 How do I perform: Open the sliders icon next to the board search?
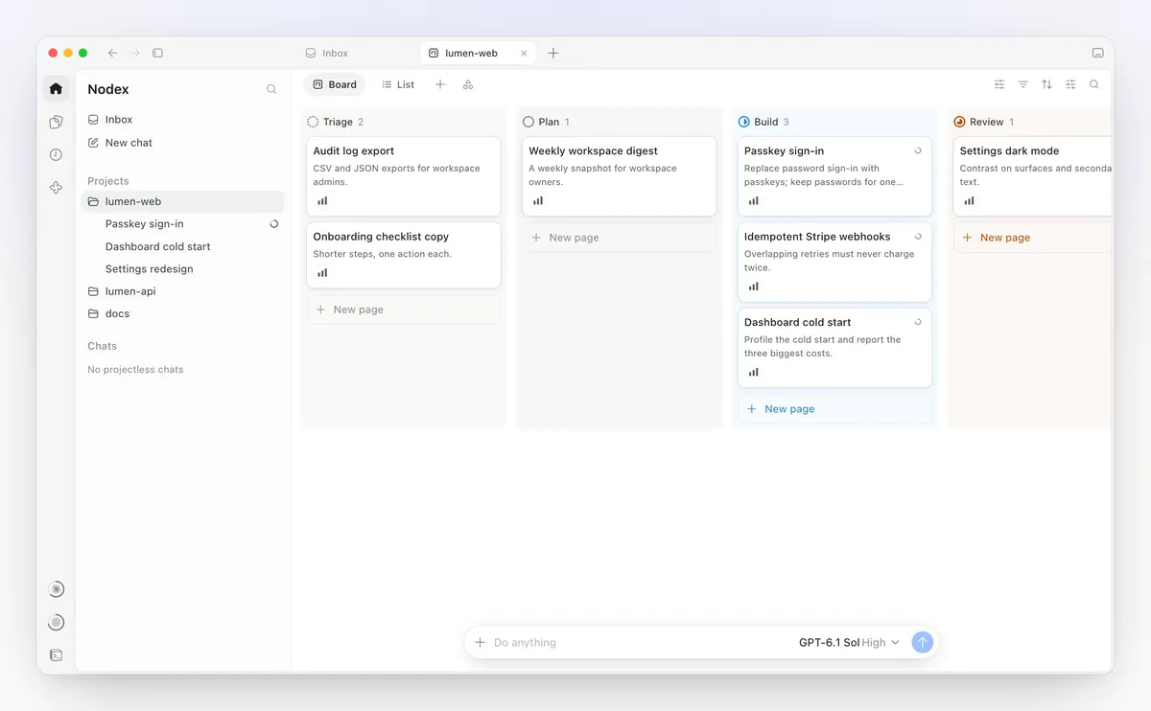tap(1070, 84)
